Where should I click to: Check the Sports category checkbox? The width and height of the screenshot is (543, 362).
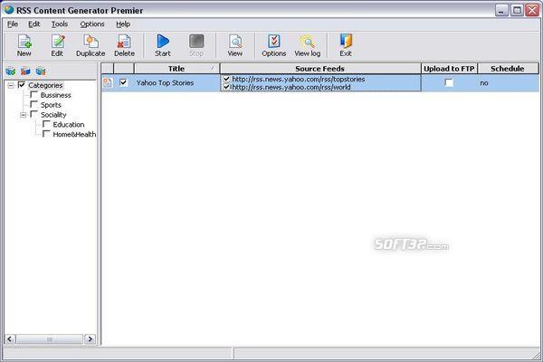[x=34, y=104]
